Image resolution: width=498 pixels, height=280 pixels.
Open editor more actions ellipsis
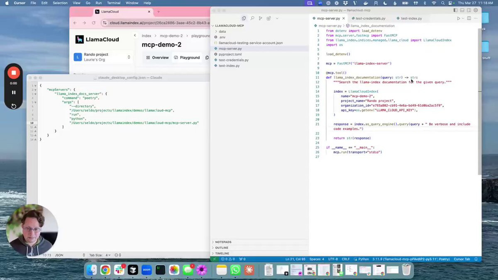pyautogui.click(x=476, y=18)
